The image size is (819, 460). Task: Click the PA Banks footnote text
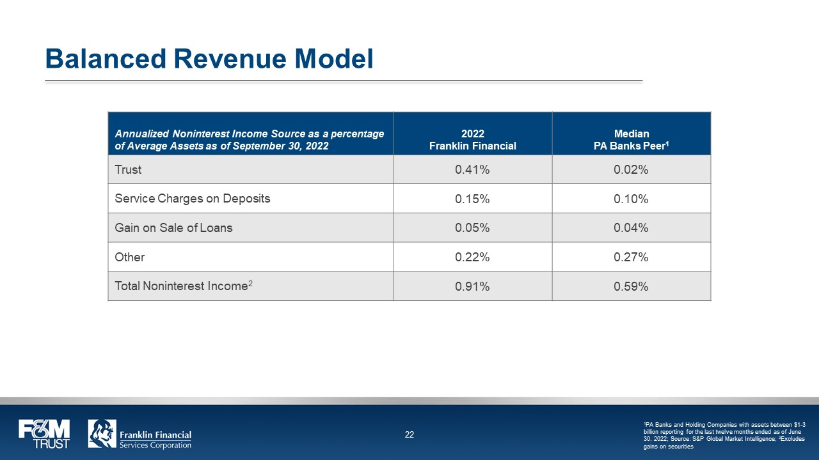click(724, 436)
